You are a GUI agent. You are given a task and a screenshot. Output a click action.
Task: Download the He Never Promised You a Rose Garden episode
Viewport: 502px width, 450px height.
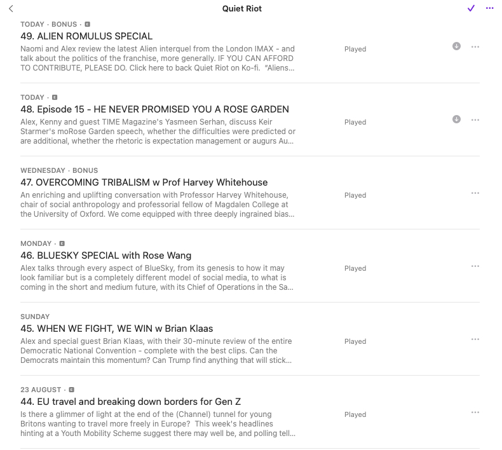(x=456, y=119)
